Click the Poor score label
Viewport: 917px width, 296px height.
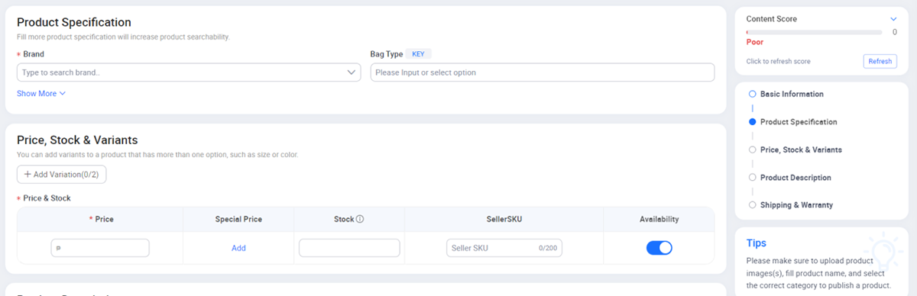coord(755,42)
